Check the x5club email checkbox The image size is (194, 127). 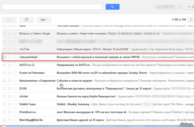pos(5,96)
